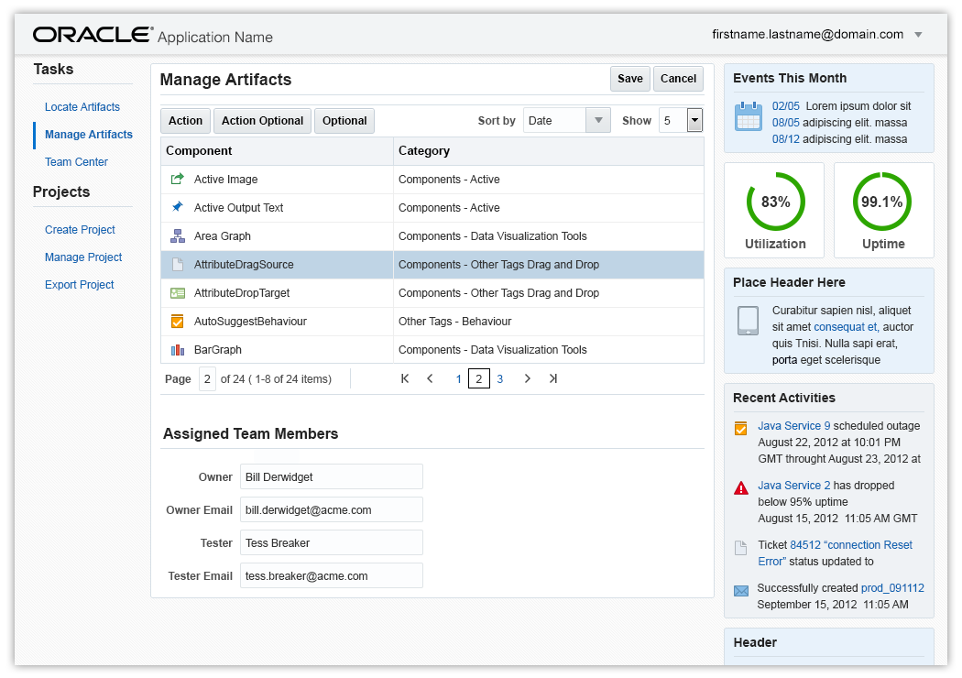
Task: Click the calendar icon in Events This Month
Action: [749, 117]
